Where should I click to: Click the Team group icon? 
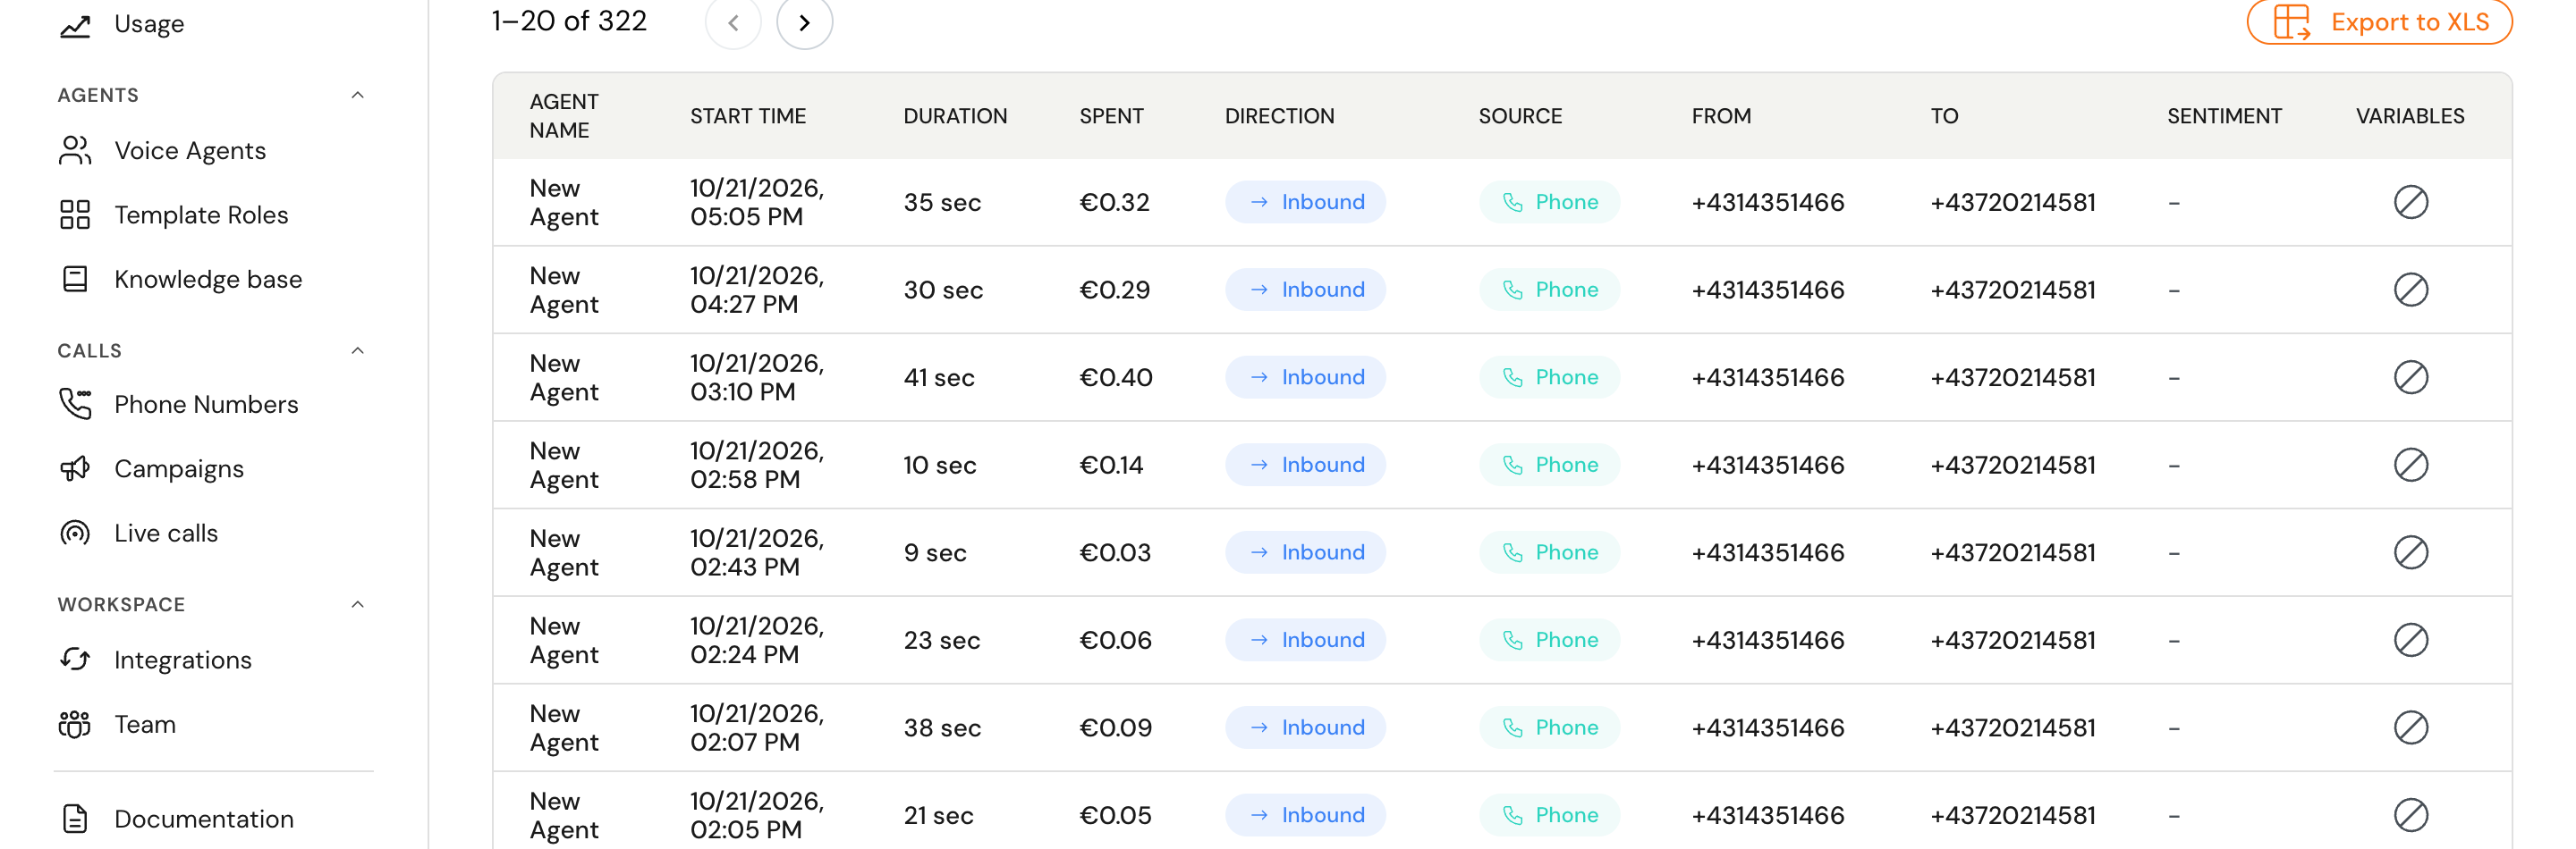pyautogui.click(x=75, y=724)
